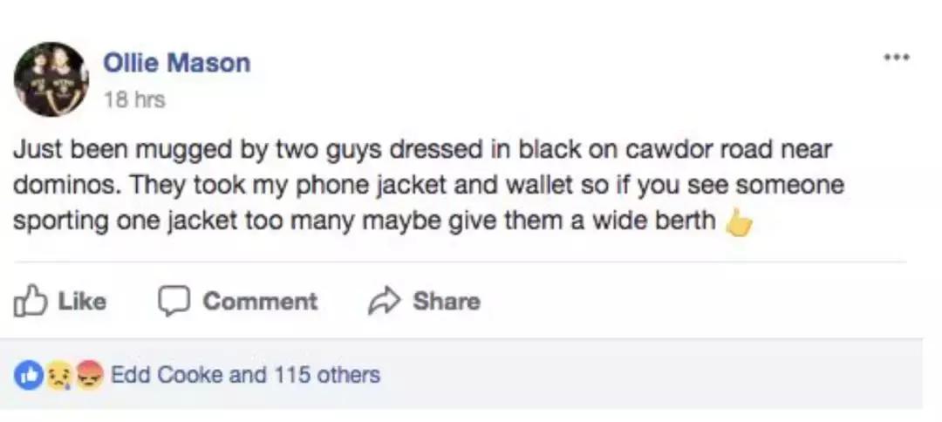Click the crying sad reaction emoji
Screen dimensions: 942x422
tap(58, 376)
